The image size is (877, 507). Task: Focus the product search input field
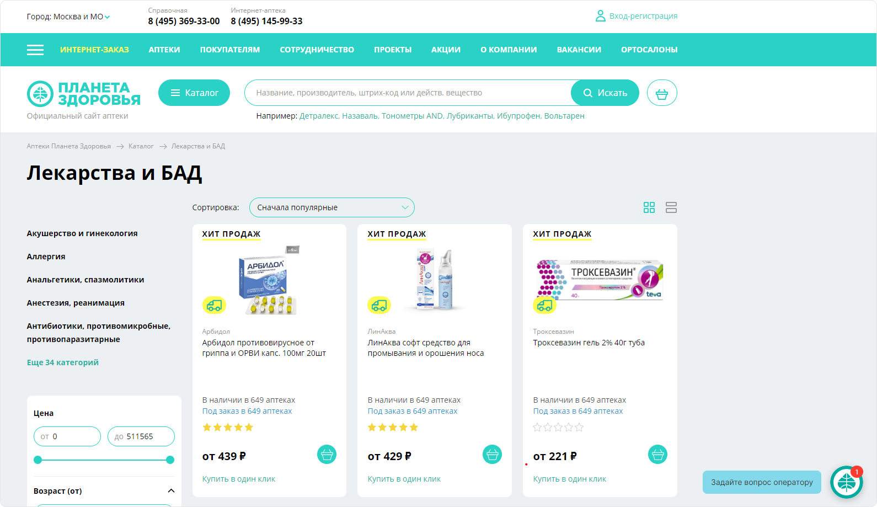[x=408, y=93]
